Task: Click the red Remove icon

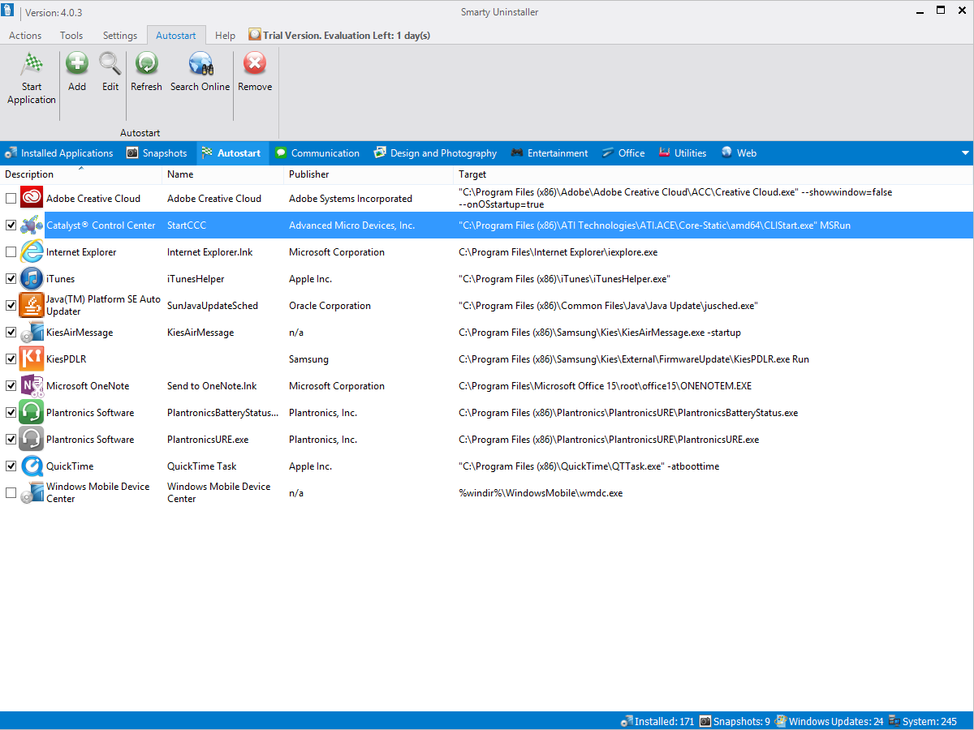Action: point(255,63)
